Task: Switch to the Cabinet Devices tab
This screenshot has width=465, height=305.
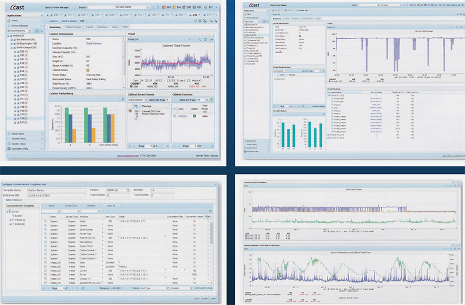Action: (73, 27)
